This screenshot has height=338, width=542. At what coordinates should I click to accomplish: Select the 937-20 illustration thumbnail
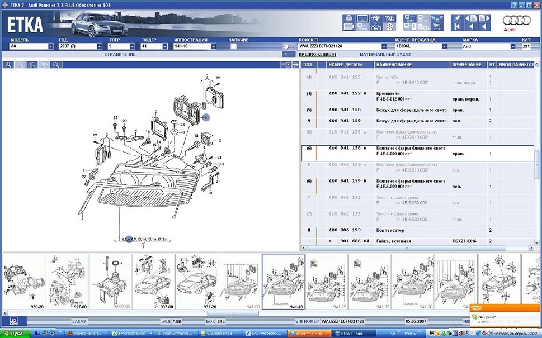tap(196, 282)
